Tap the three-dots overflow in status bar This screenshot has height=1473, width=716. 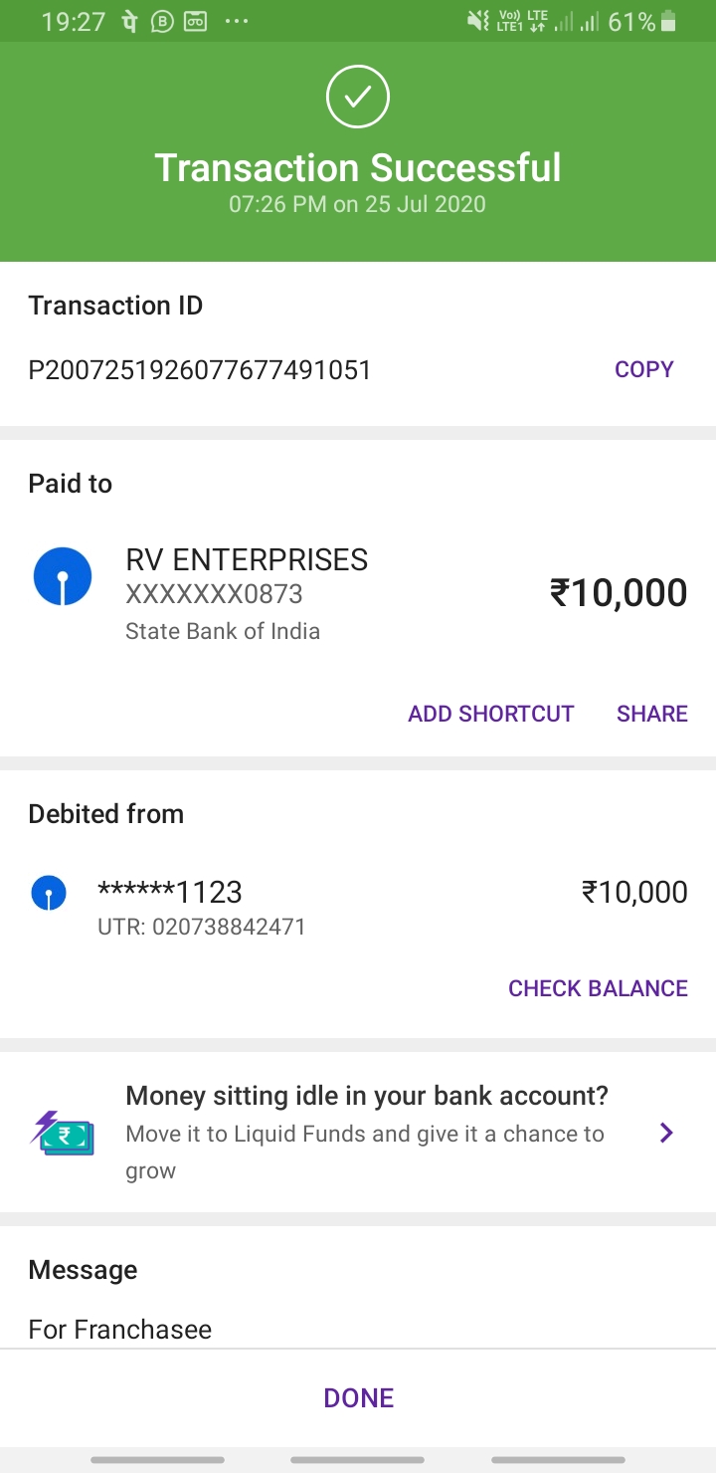(237, 21)
